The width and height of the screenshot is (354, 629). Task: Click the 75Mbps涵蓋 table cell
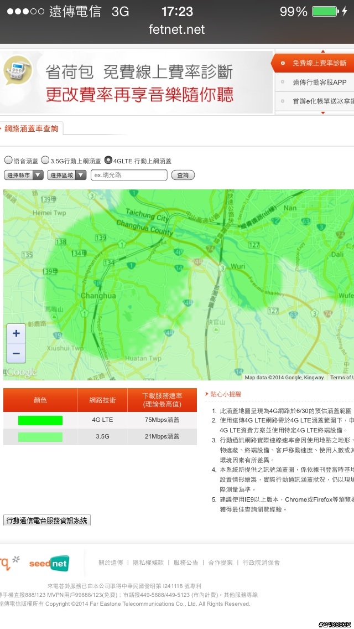162,420
